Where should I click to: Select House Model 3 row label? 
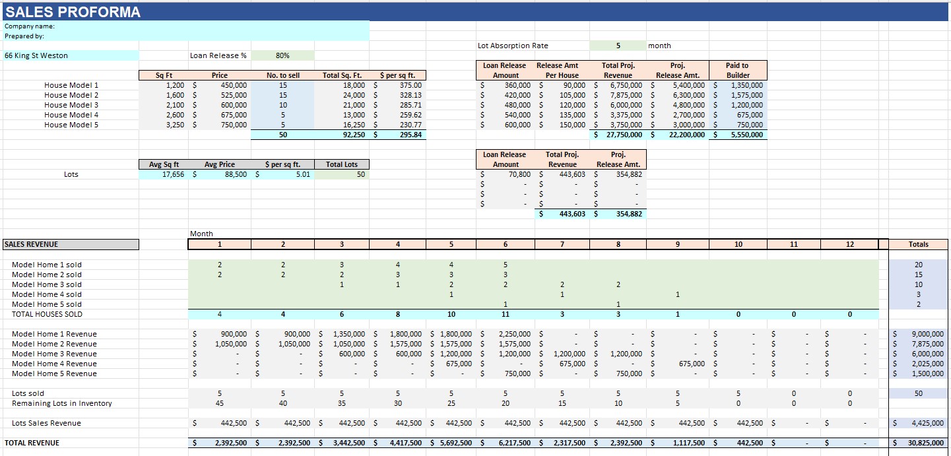(x=71, y=105)
